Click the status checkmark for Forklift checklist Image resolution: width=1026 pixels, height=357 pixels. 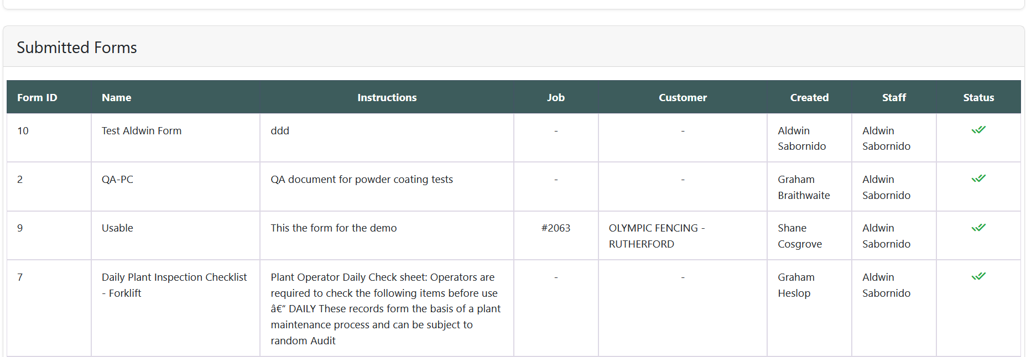tap(978, 276)
